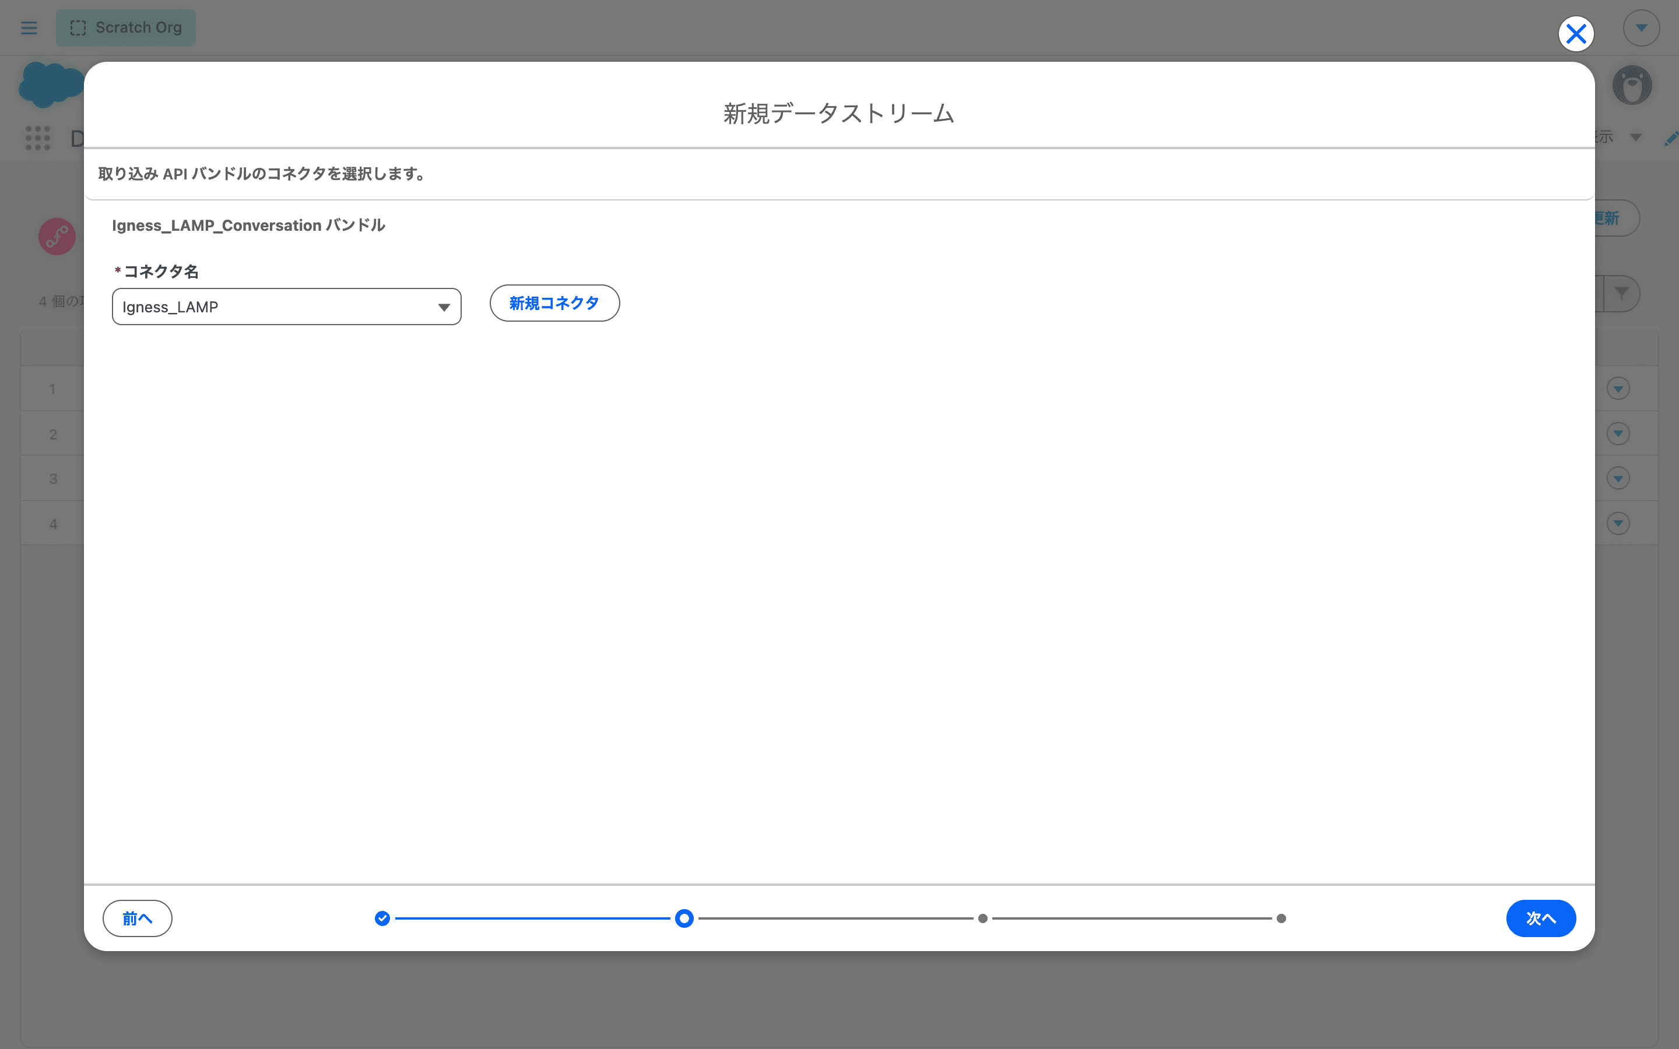Click the filter icon in background list
1679x1049 pixels.
(x=1621, y=294)
